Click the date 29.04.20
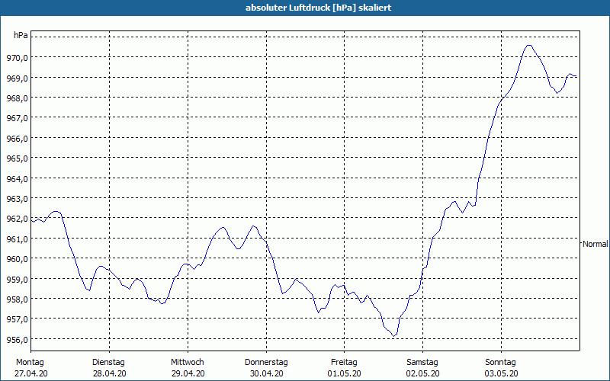610x381 pixels. tap(188, 373)
